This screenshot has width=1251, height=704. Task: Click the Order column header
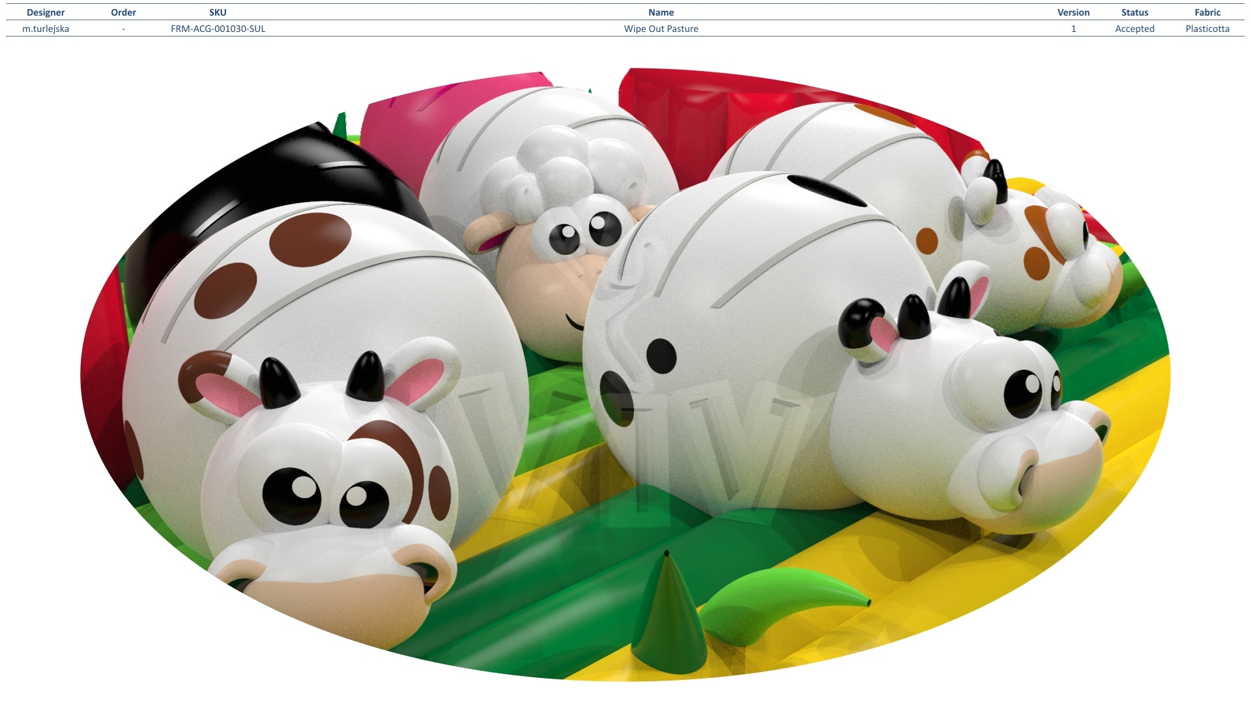tap(123, 12)
